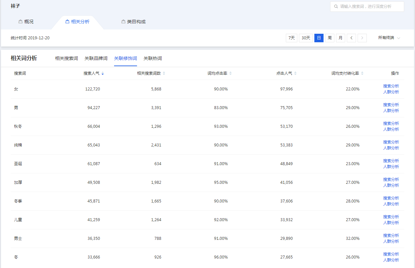Sort by 搜索人气 column arrow
Viewport: 415px width, 268px height.
tap(103, 74)
